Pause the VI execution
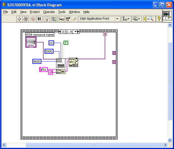This screenshot has width=174, height=149. (x=39, y=19)
